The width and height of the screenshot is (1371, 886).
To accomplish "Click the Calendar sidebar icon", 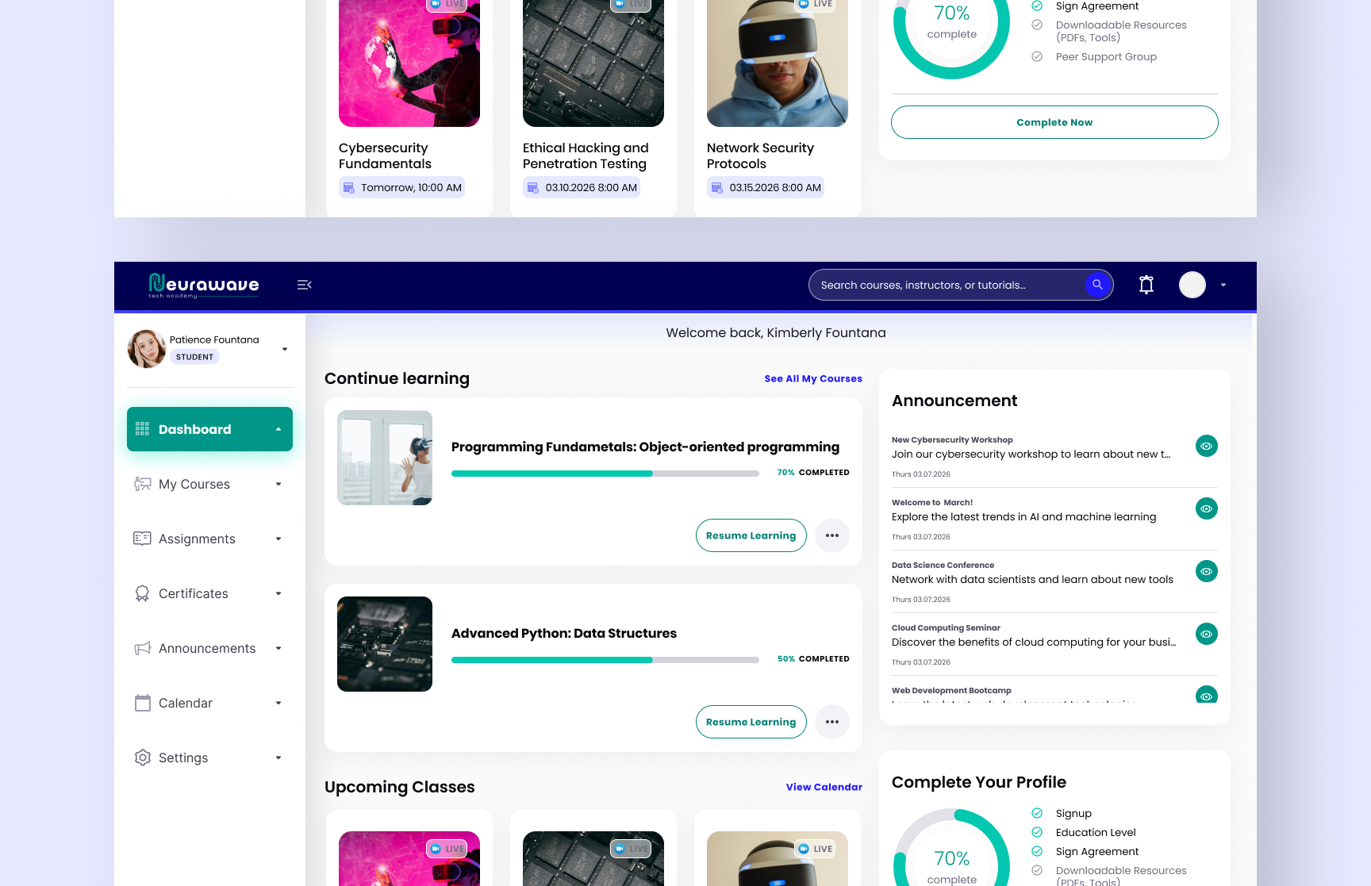I will [143, 703].
